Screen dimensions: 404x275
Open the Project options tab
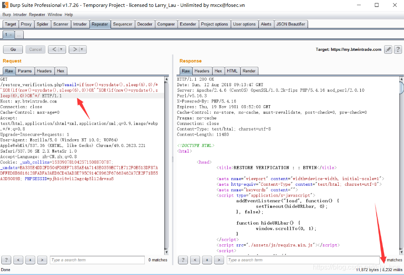tap(214, 24)
